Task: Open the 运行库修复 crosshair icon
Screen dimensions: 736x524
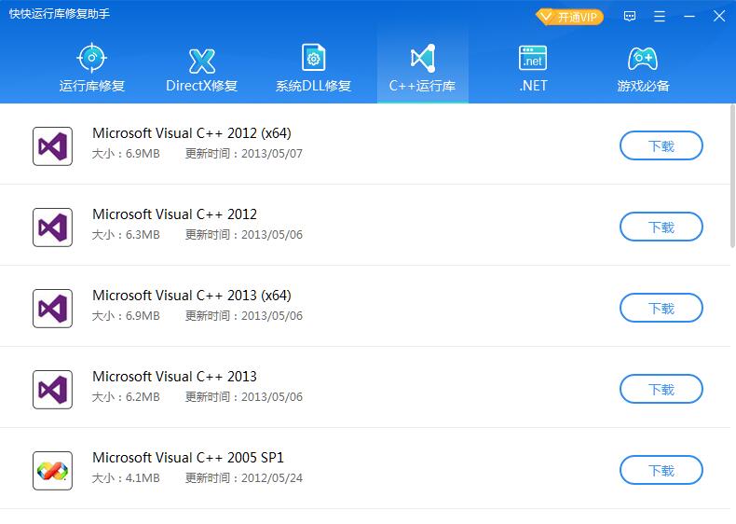Action: coord(91,58)
